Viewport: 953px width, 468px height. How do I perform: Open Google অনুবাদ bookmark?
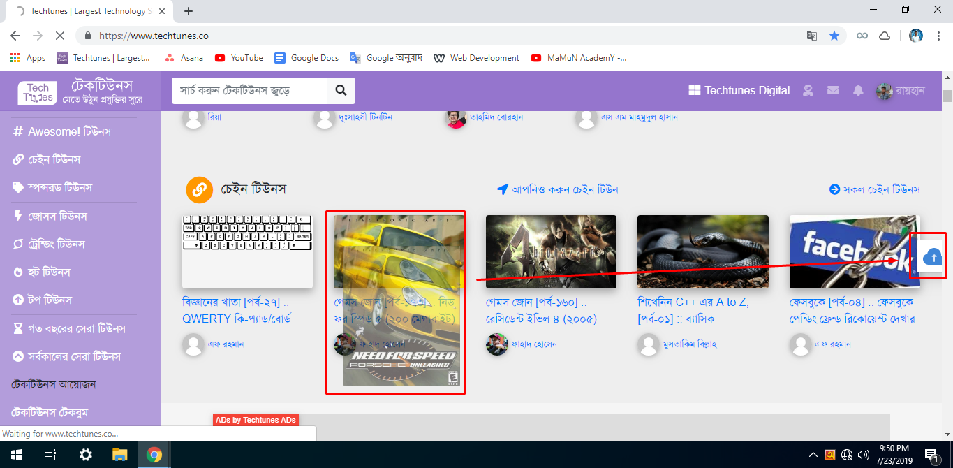point(386,58)
